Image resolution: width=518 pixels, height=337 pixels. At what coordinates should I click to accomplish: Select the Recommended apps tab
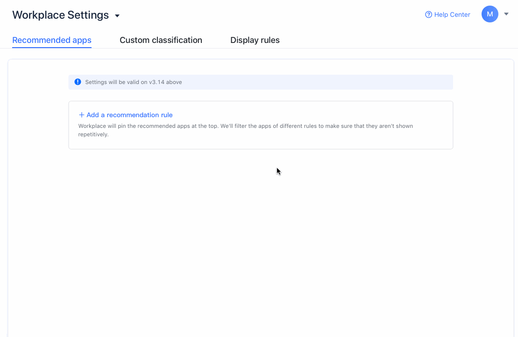pos(52,40)
